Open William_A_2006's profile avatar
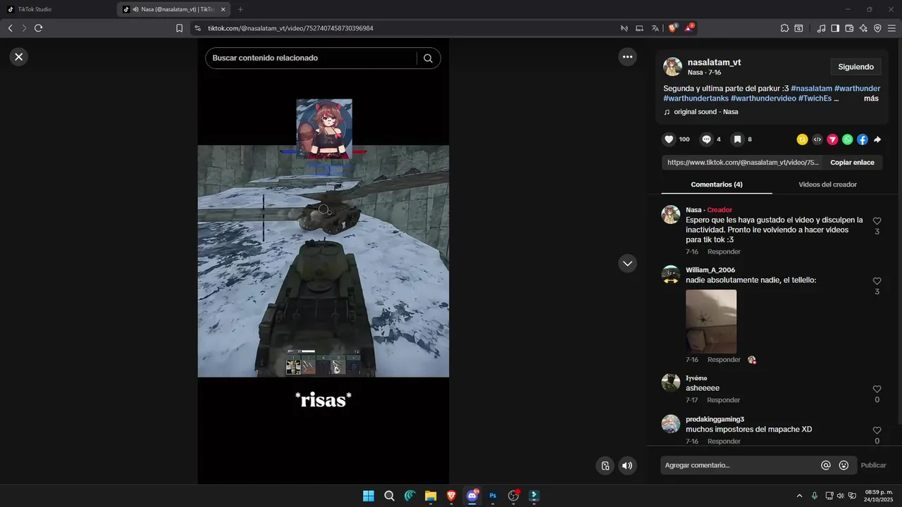This screenshot has width=902, height=507. point(671,275)
